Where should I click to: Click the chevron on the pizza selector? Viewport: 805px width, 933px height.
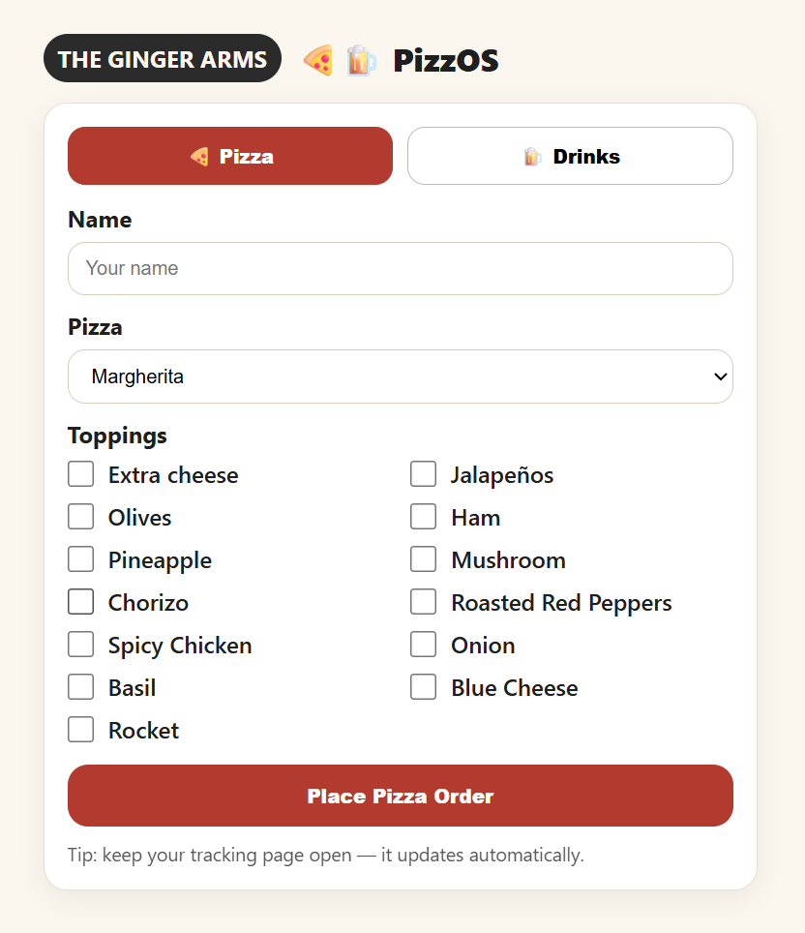719,376
